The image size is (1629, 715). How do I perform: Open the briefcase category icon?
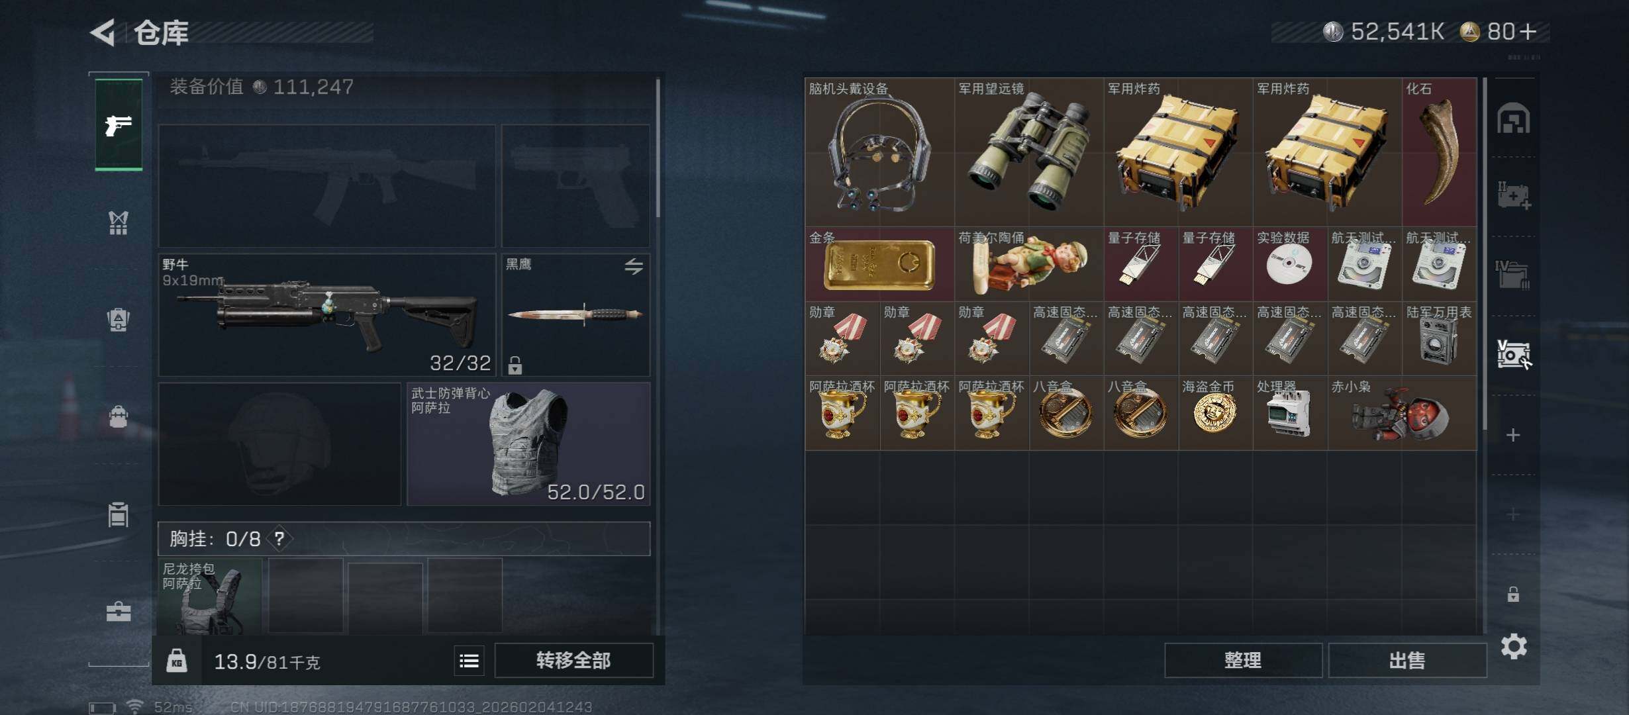(119, 611)
